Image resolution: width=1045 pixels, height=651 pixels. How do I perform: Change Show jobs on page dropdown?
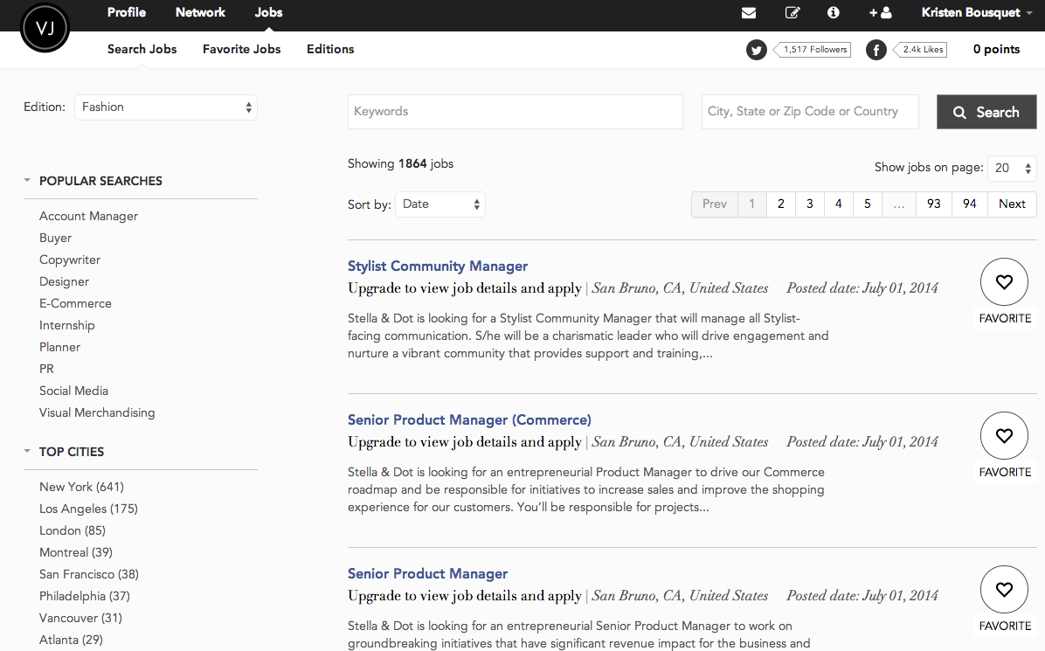click(1012, 168)
